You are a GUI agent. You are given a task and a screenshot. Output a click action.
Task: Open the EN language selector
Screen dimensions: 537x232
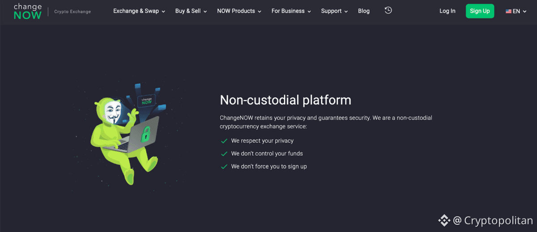(516, 11)
